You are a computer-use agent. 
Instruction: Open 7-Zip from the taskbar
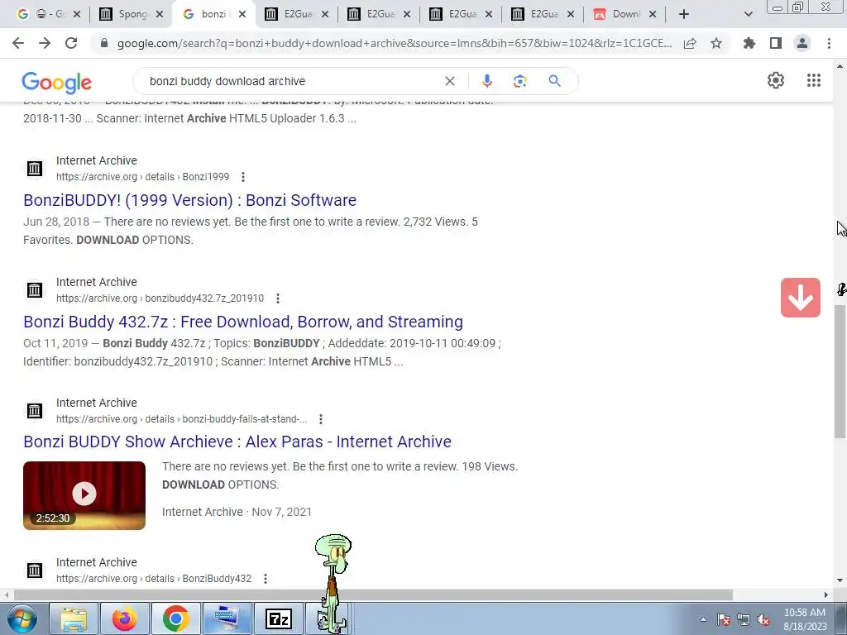click(x=279, y=618)
